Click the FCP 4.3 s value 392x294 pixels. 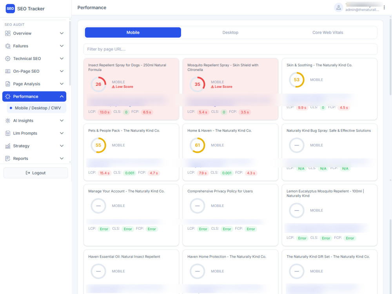click(x=251, y=173)
